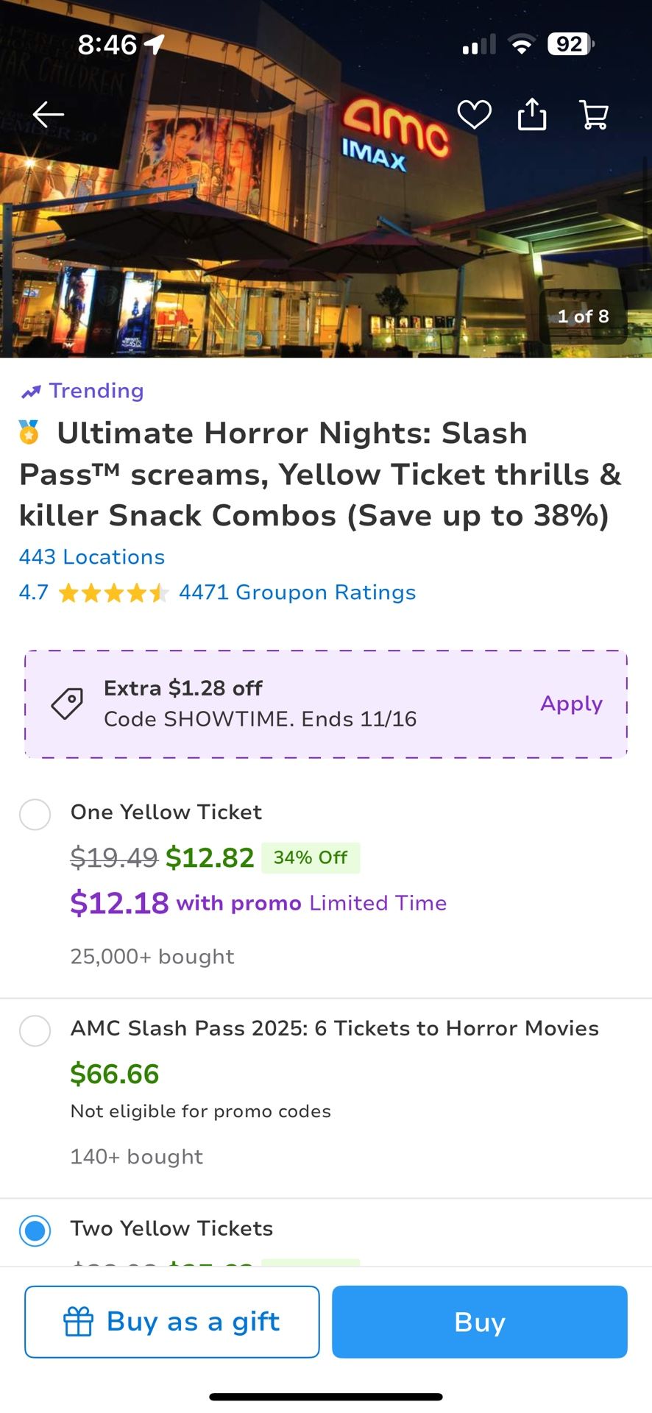Open the shopping cart icon
Screen dimensions: 652x1413
click(594, 115)
